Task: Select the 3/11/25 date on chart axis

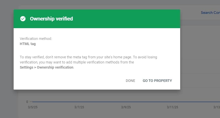Action: pos(172,107)
